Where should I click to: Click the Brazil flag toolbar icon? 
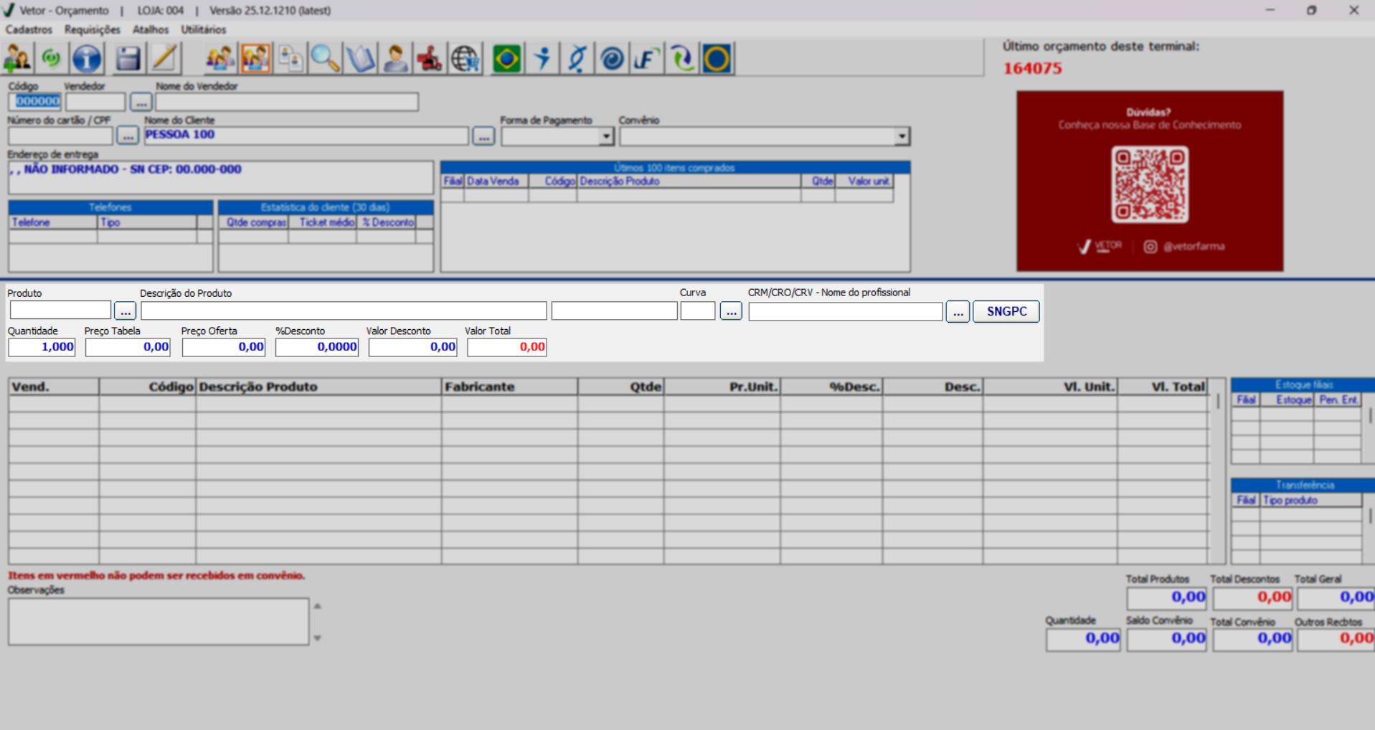click(507, 59)
